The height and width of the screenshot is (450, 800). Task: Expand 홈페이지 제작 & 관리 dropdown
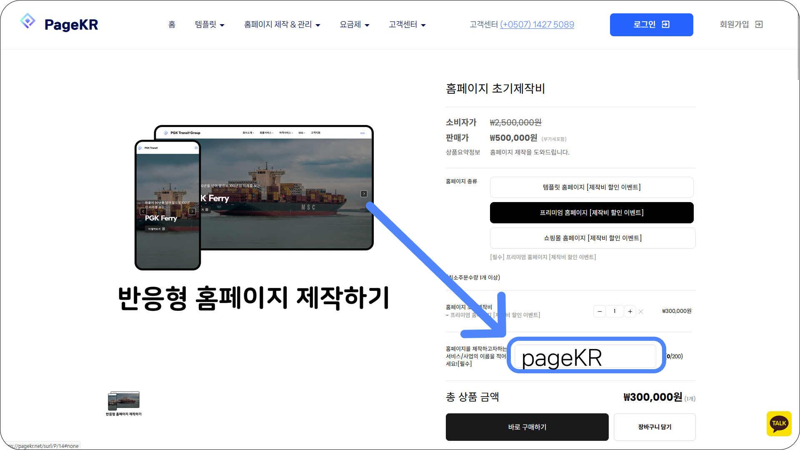(x=282, y=25)
